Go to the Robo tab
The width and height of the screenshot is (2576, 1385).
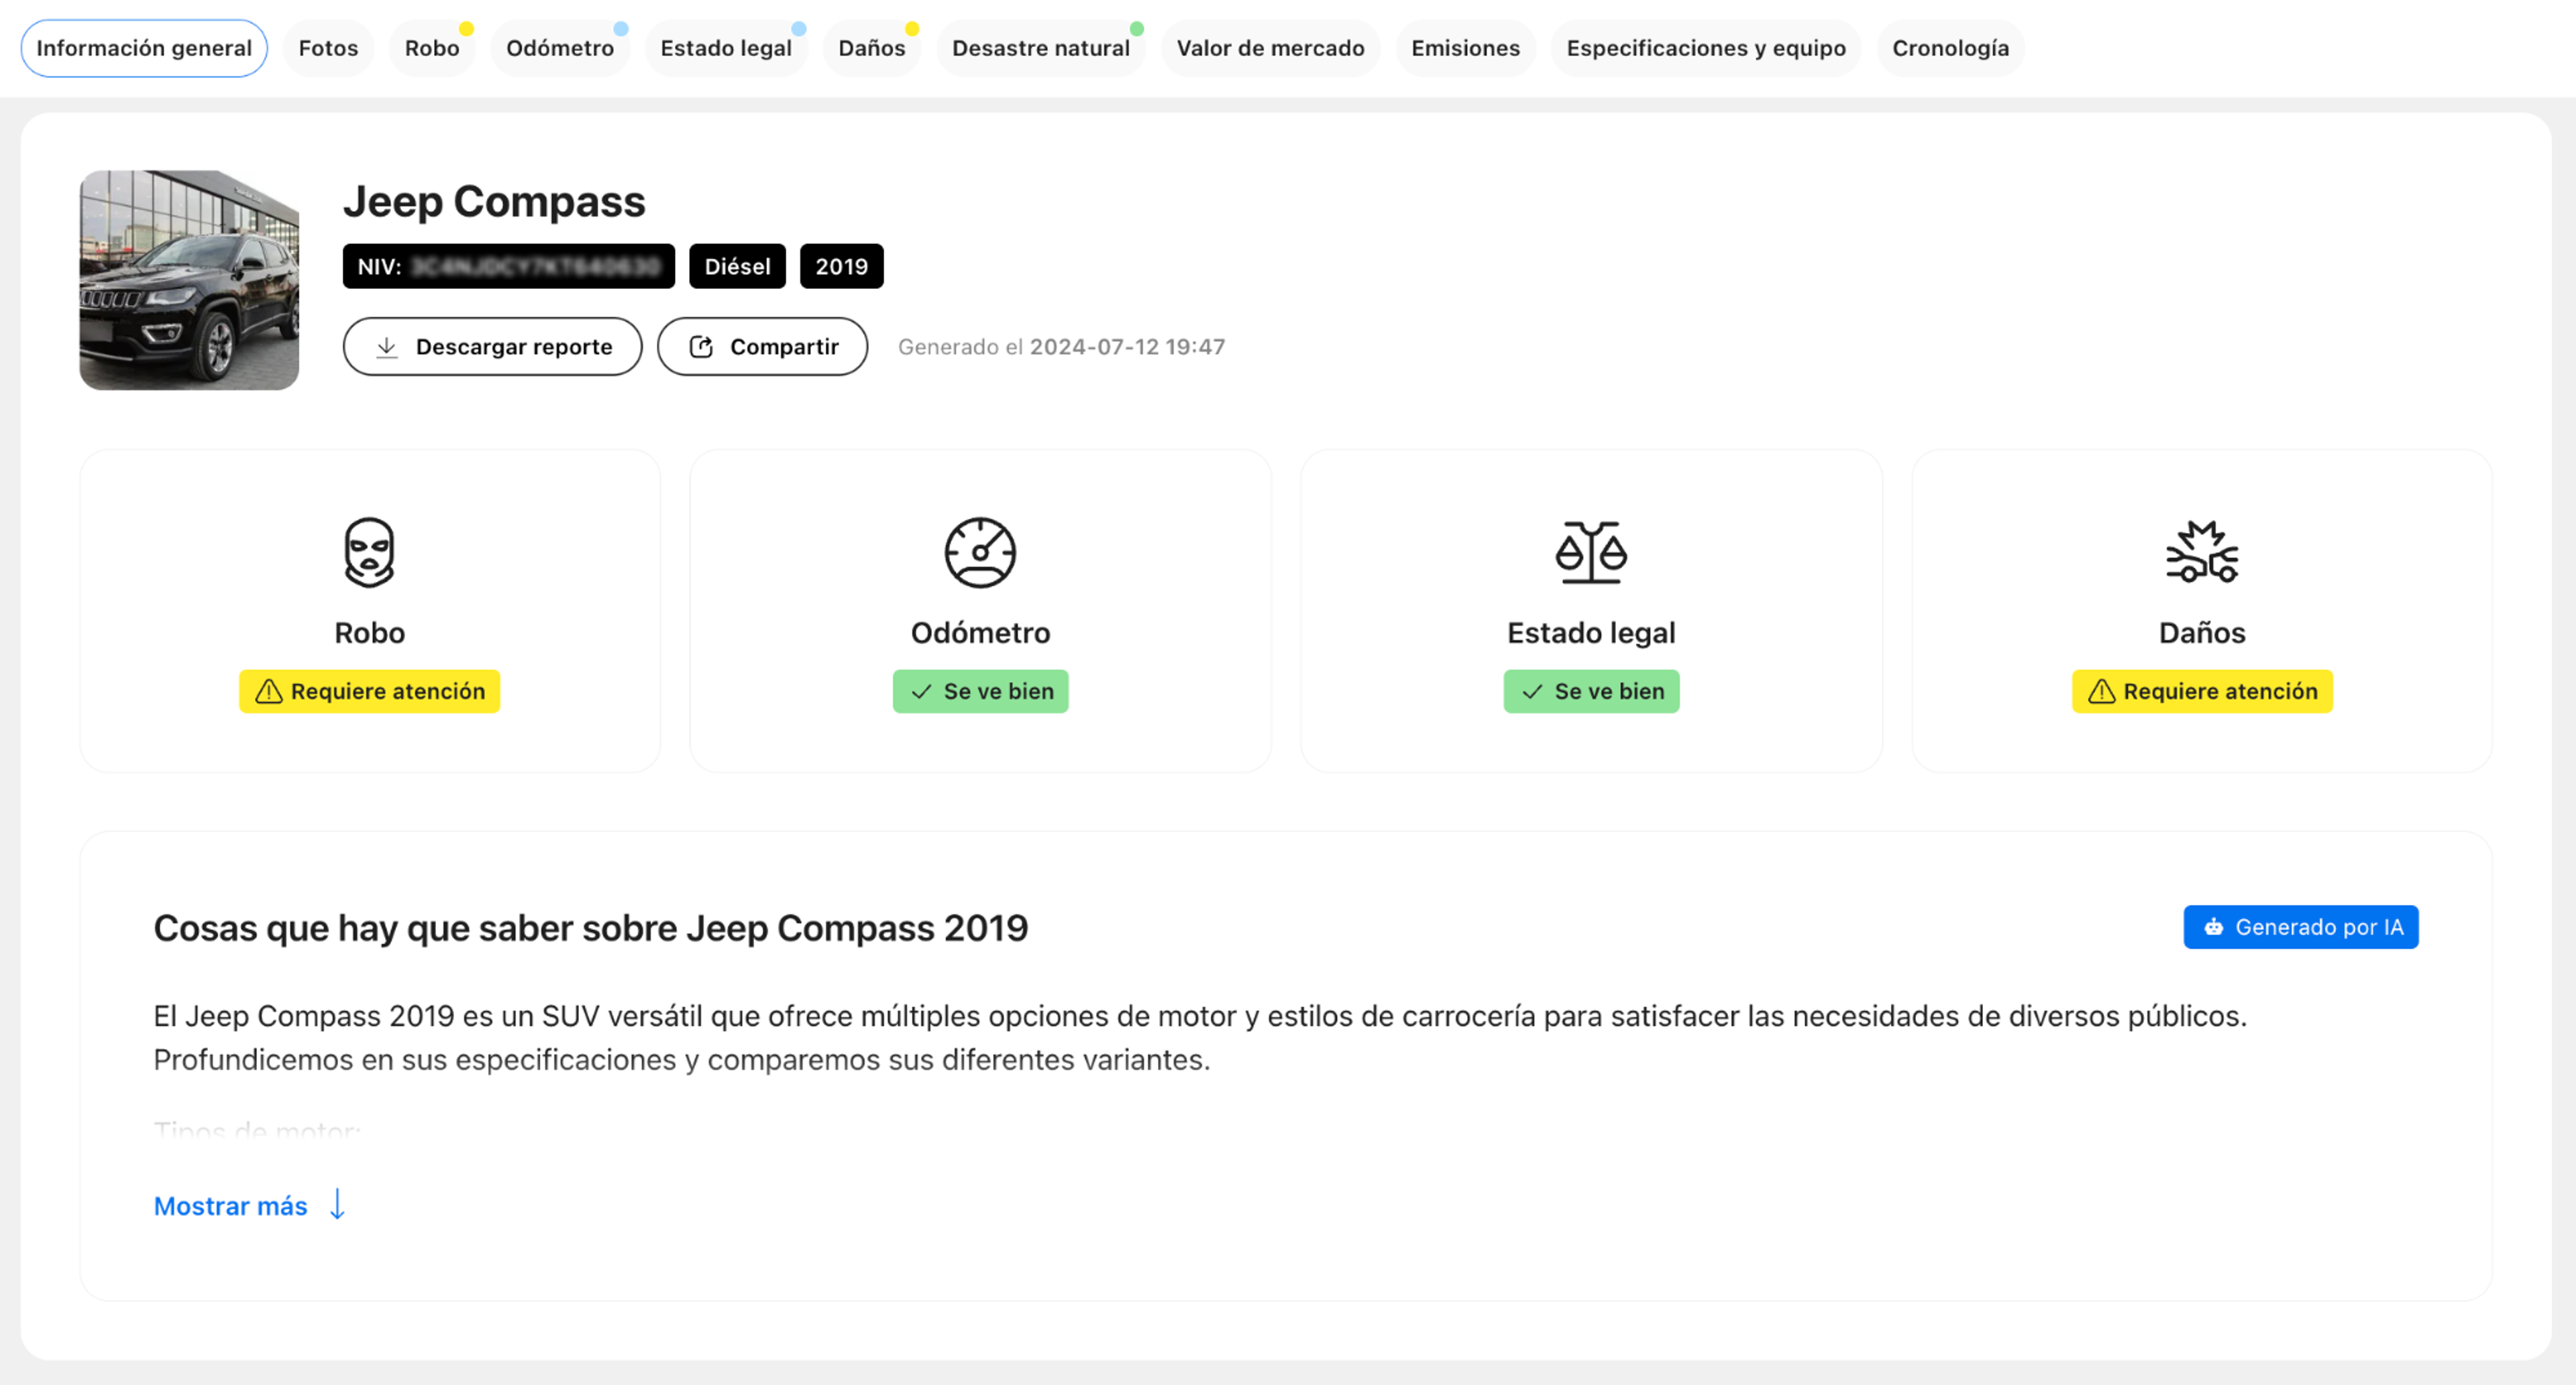coord(432,48)
